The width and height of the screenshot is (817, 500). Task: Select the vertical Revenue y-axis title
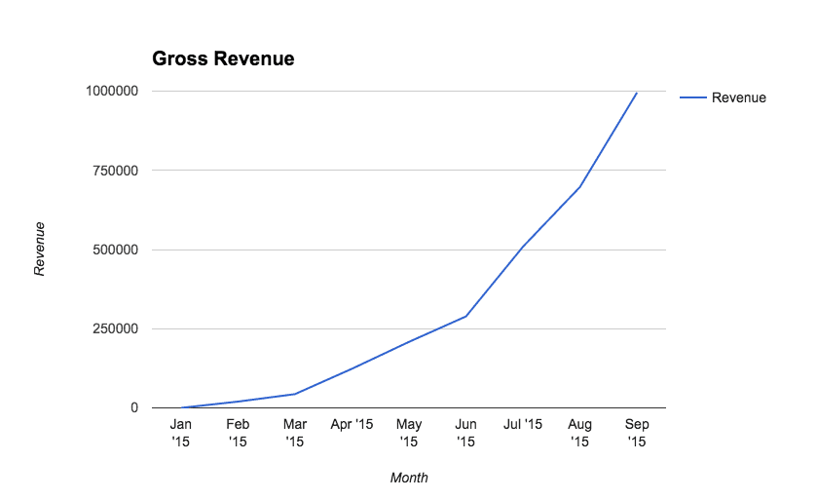click(x=40, y=249)
